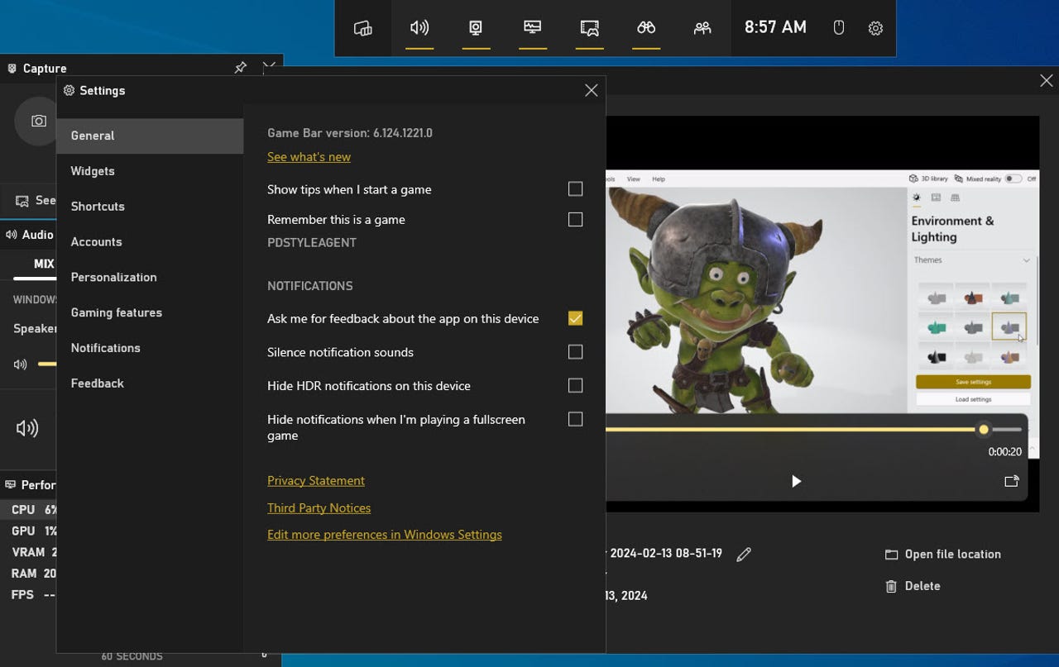The width and height of the screenshot is (1059, 667).
Task: Open the Gaming features settings tab
Action: (150, 312)
